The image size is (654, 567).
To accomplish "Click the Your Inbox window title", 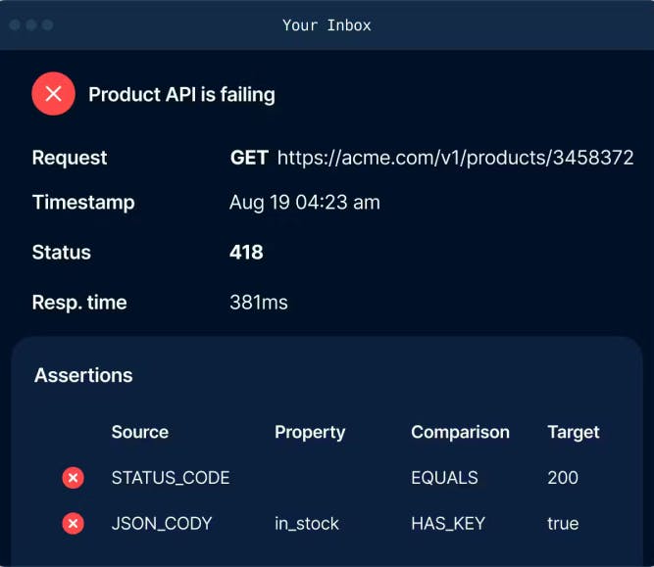I will pos(327,25).
